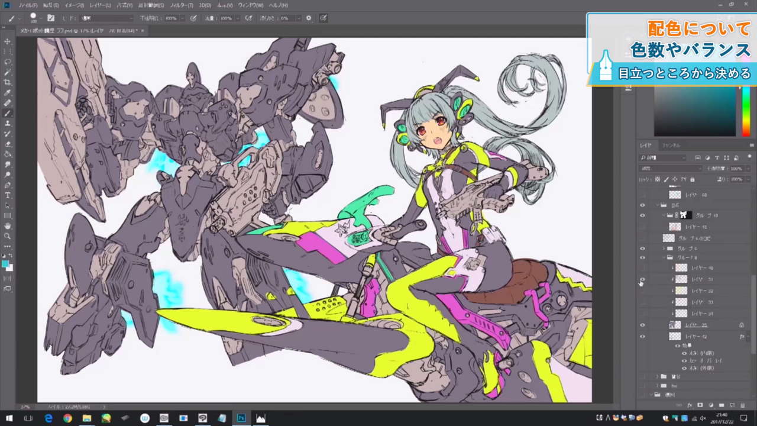Select the Zoom tool in toolbar
The width and height of the screenshot is (757, 426).
pyautogui.click(x=8, y=236)
